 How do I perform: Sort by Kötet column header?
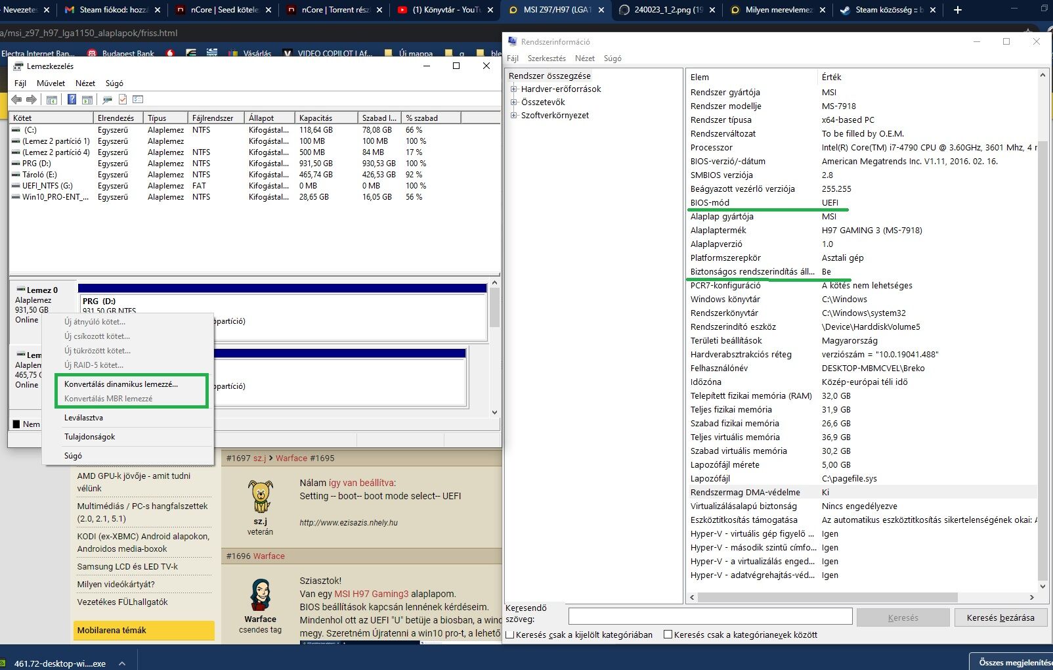coord(52,118)
